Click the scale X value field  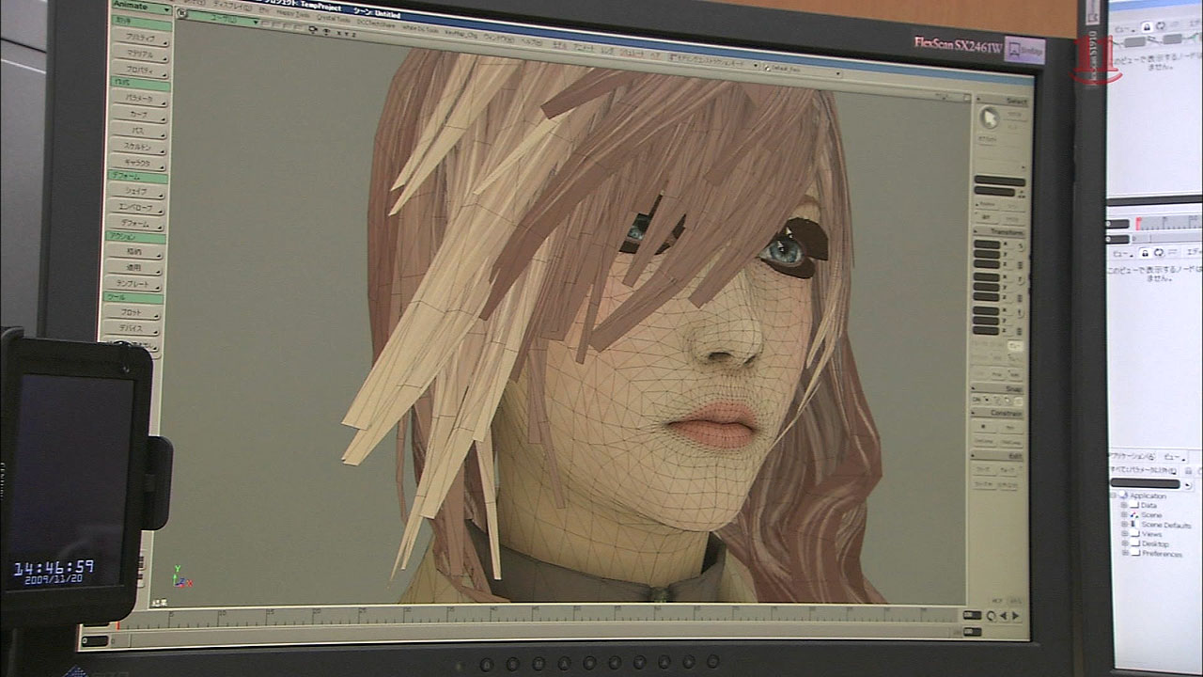[986, 245]
